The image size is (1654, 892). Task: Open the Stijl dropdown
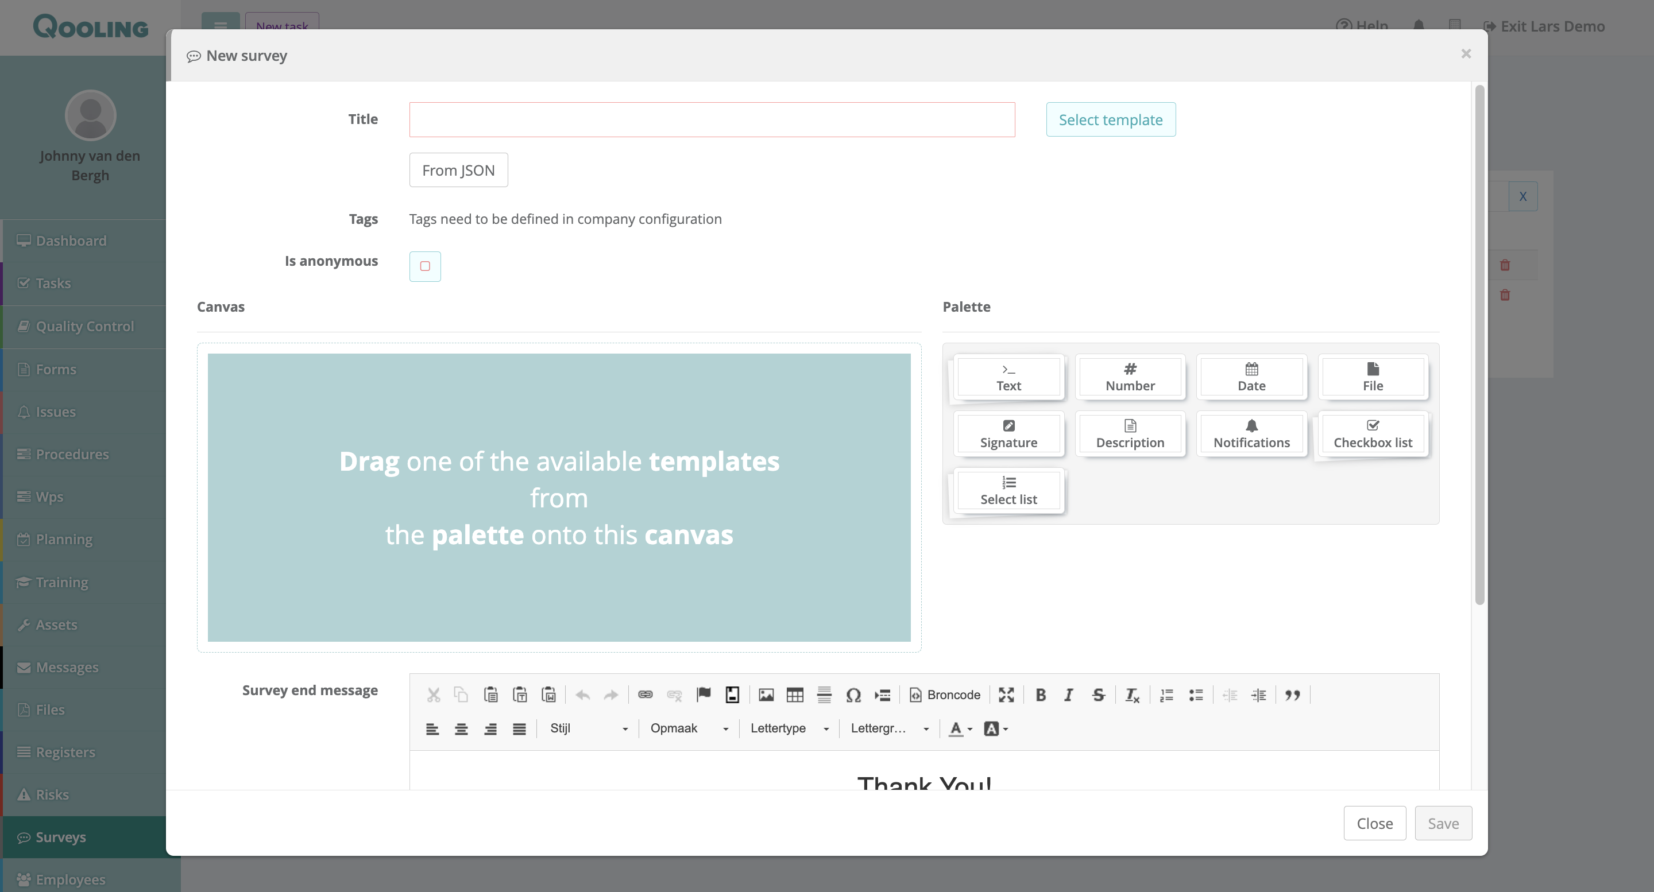[x=588, y=729]
